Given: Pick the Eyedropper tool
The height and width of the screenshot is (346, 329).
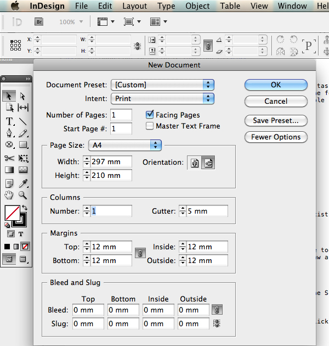Looking at the screenshot, I should (23, 183).
